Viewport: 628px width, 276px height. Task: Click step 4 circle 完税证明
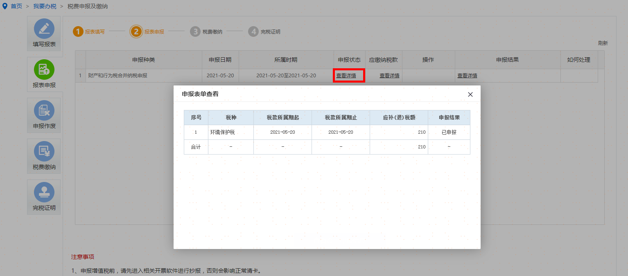(253, 31)
